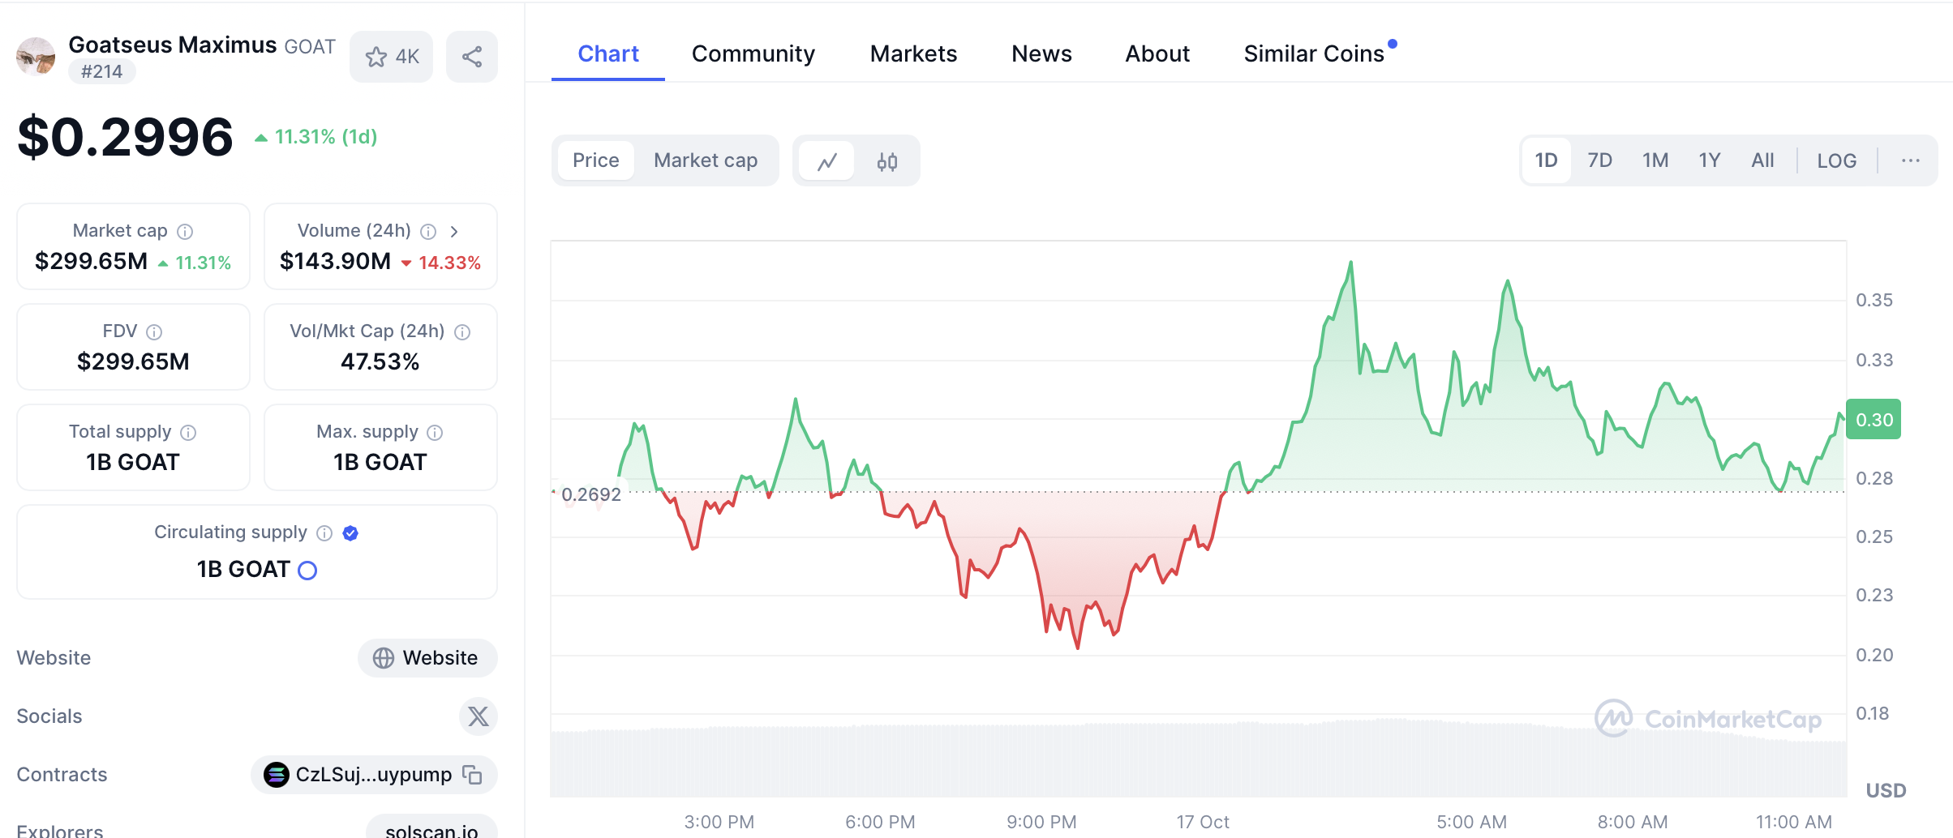Click the 0.30 current price marker
This screenshot has width=1953, height=838.
(1874, 420)
